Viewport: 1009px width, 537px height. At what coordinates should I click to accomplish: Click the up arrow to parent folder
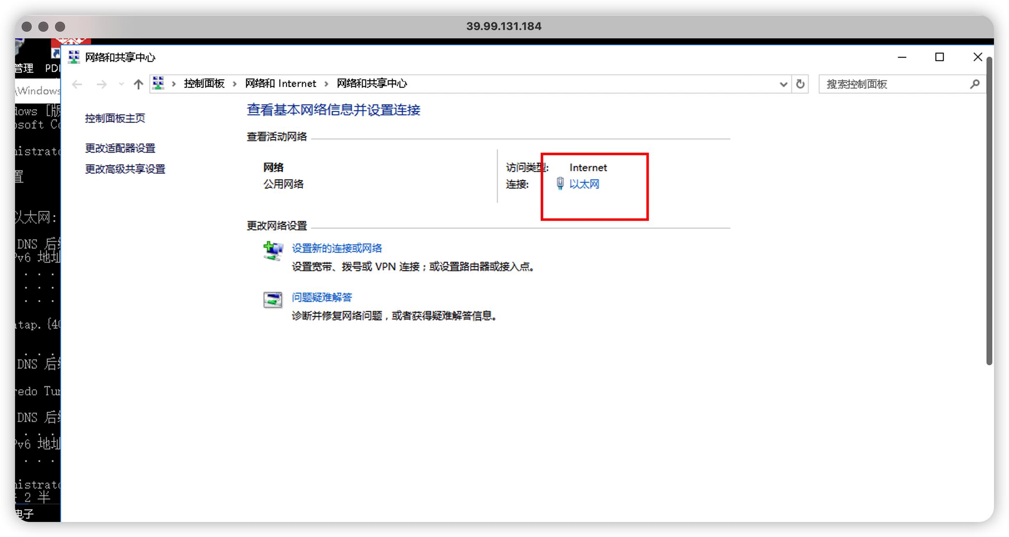coord(138,84)
